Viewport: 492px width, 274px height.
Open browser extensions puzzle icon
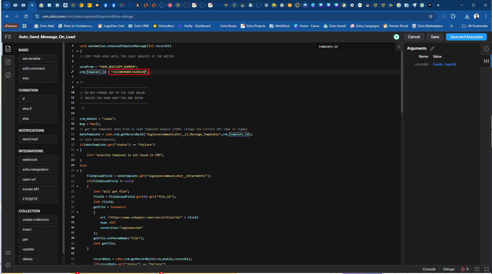coord(453,16)
